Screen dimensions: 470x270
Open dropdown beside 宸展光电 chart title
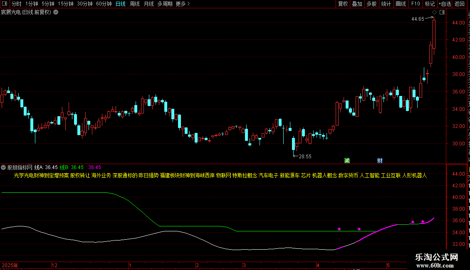pyautogui.click(x=56, y=12)
